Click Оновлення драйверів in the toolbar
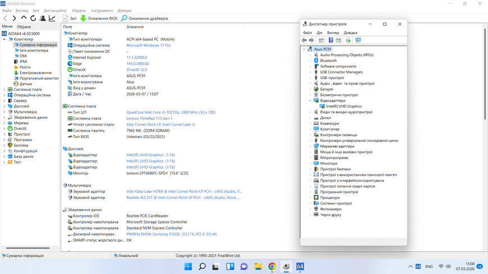This screenshot has width=488, height=274. pyautogui.click(x=145, y=18)
